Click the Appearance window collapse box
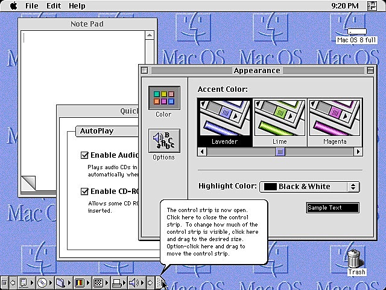 pos(370,71)
